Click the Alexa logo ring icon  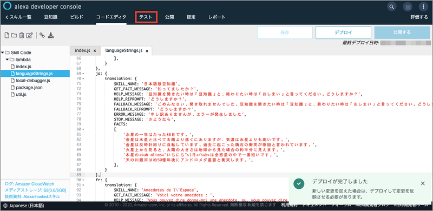coord(7,6)
